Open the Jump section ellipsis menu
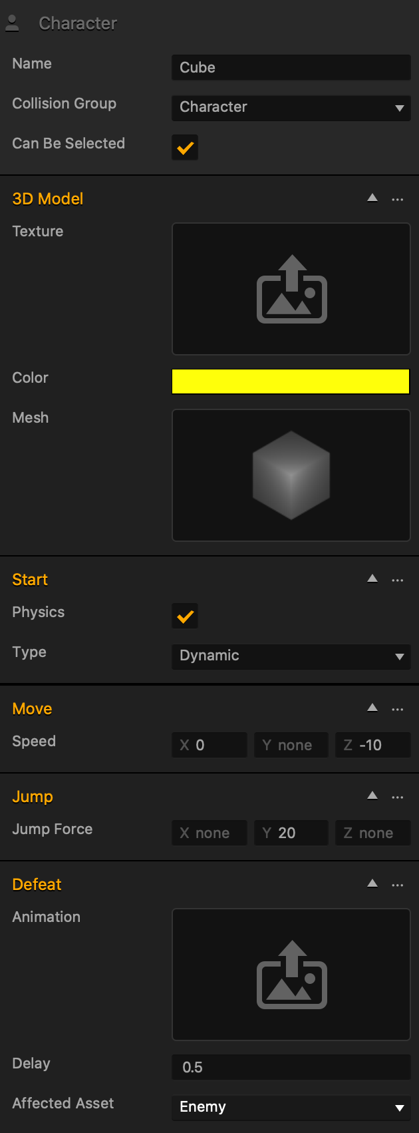This screenshot has height=1133, width=419. [398, 797]
